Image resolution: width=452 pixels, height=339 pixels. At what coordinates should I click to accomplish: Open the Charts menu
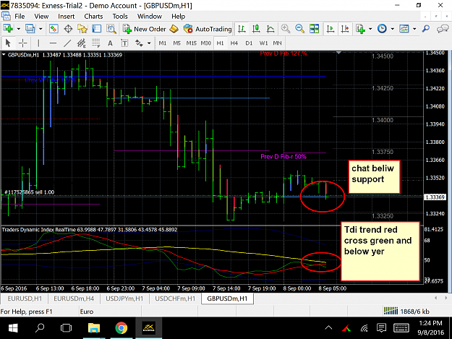tap(93, 17)
